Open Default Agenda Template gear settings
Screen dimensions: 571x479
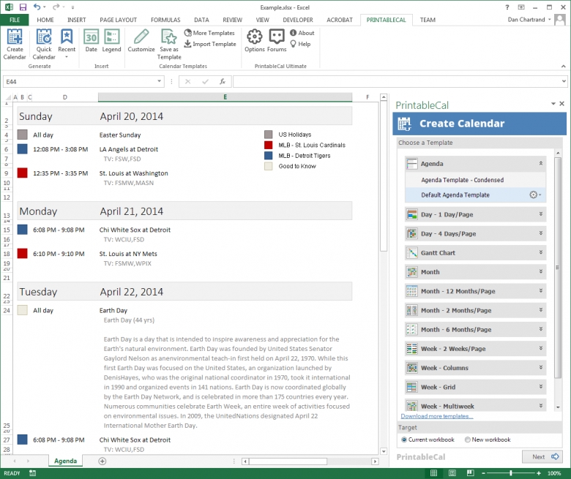tap(535, 195)
